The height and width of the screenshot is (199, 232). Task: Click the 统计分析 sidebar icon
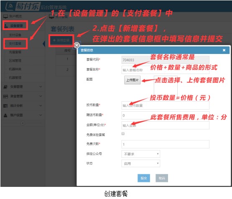click(5, 106)
